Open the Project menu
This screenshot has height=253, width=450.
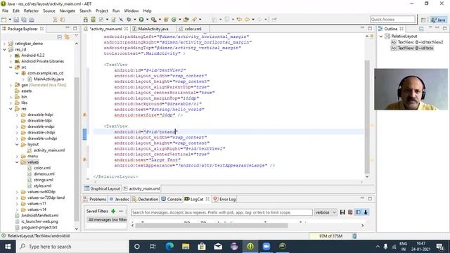pyautogui.click(x=101, y=11)
